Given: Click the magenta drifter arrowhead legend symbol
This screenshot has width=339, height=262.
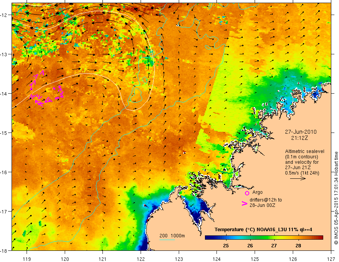Looking at the screenshot, I should pos(245,203).
